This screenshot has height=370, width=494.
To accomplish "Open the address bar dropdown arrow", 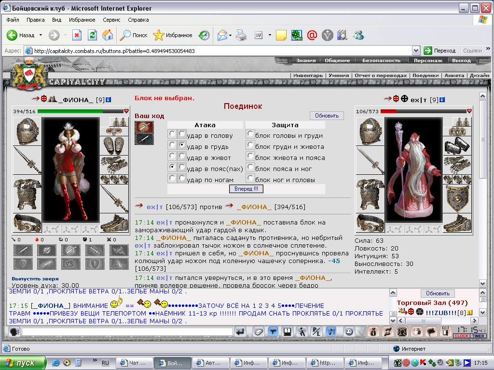I will click(x=416, y=51).
